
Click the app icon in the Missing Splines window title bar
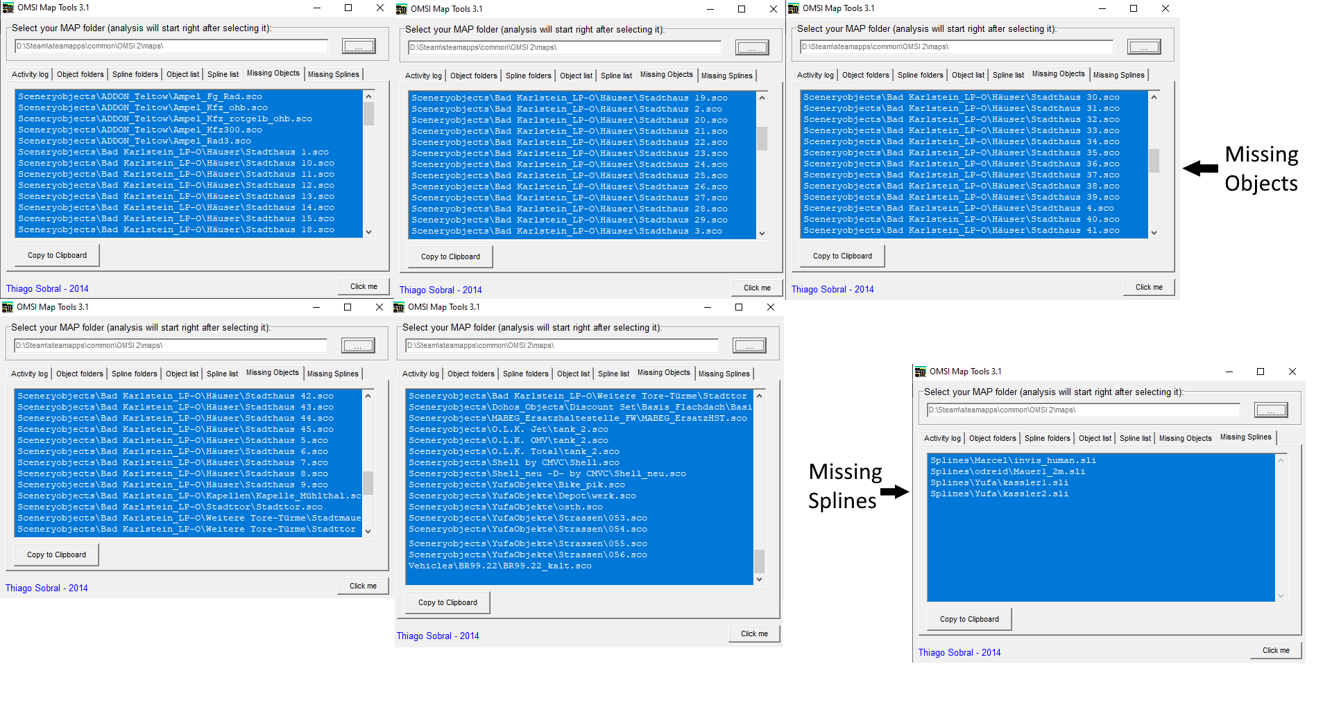tap(921, 372)
